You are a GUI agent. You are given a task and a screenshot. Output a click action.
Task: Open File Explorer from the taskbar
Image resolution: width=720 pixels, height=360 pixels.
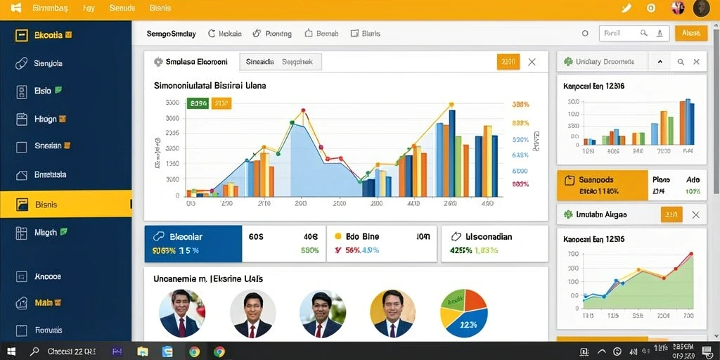143,352
